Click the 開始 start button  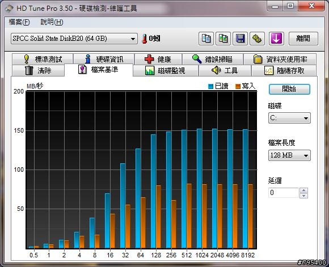coord(289,89)
